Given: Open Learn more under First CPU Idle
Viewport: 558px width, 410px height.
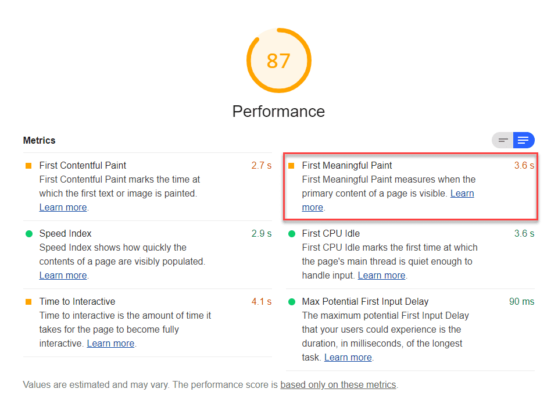Looking at the screenshot, I should pyautogui.click(x=381, y=275).
